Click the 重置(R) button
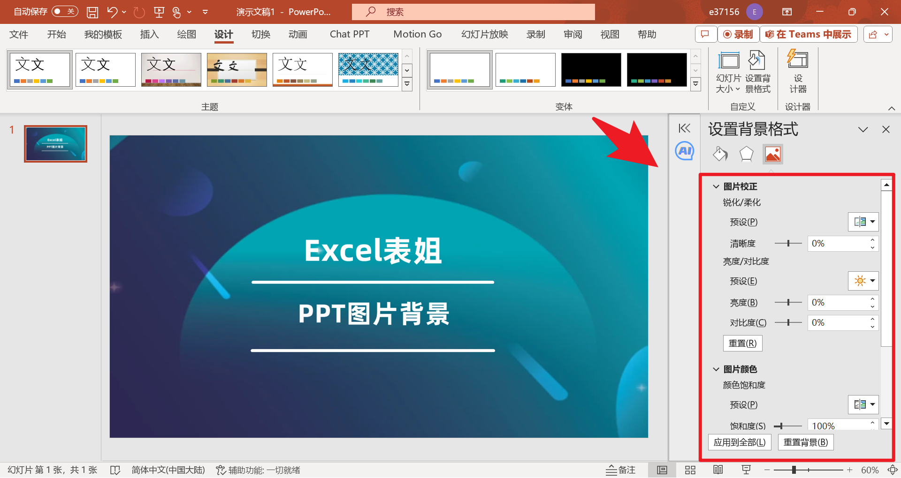Screen dimensions: 901x478 (x=742, y=343)
